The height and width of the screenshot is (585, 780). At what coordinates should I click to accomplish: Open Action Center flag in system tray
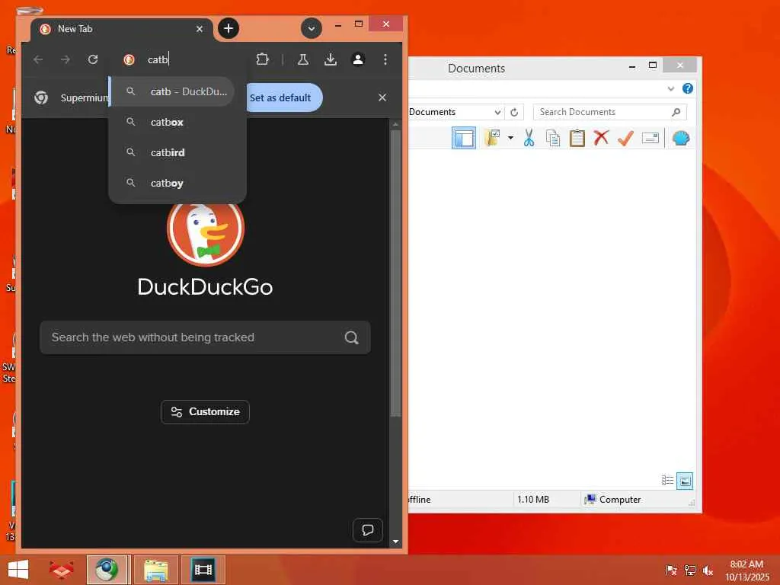[x=671, y=570]
